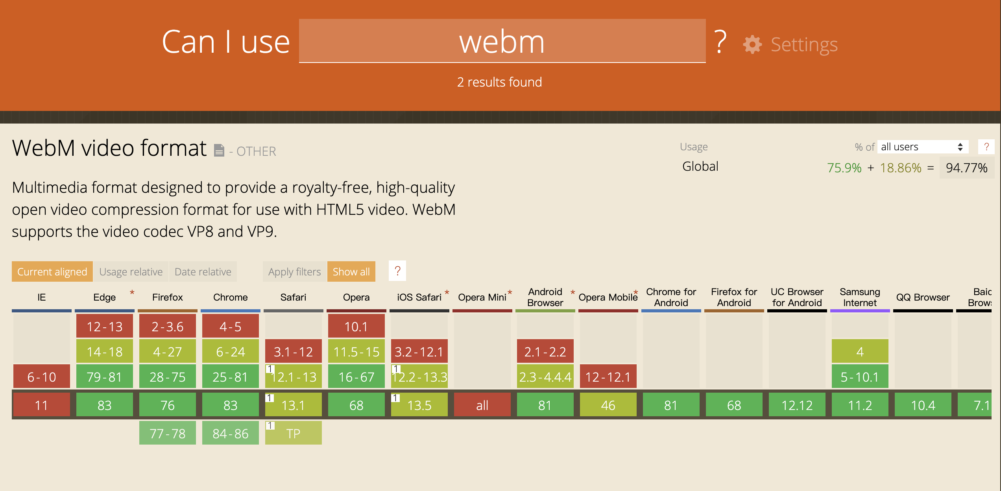Switch to Current aligned view
This screenshot has height=491, width=1001.
(x=52, y=272)
